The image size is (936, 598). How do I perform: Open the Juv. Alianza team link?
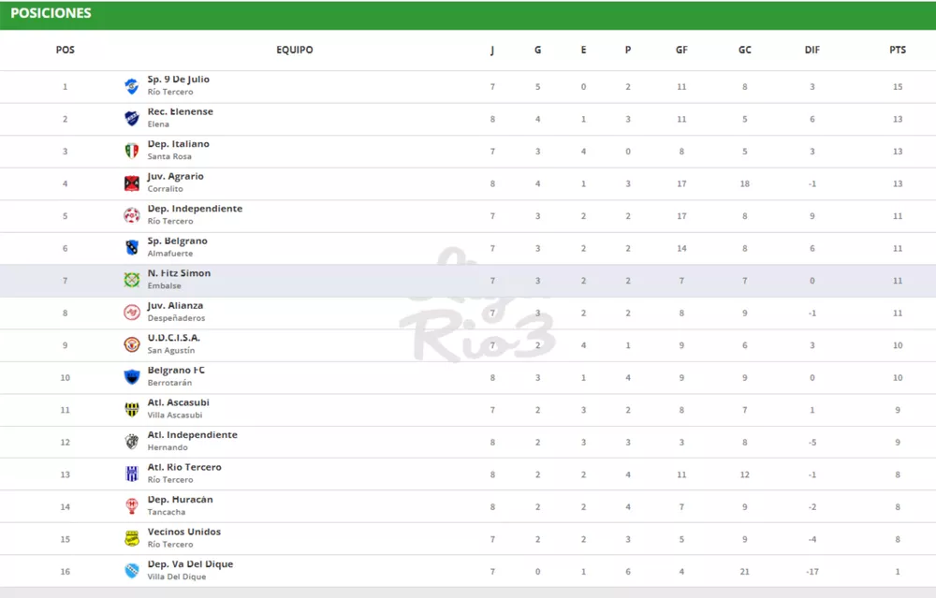[175, 306]
